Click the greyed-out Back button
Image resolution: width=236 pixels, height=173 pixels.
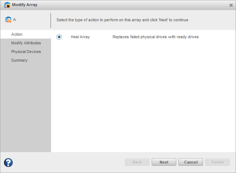[x=137, y=162]
